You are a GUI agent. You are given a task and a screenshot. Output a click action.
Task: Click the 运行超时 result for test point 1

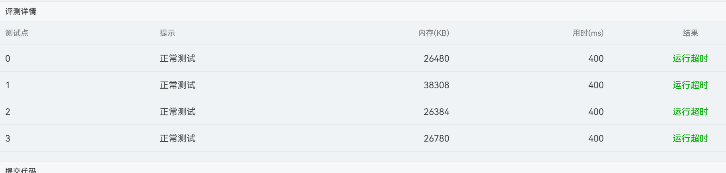(690, 85)
